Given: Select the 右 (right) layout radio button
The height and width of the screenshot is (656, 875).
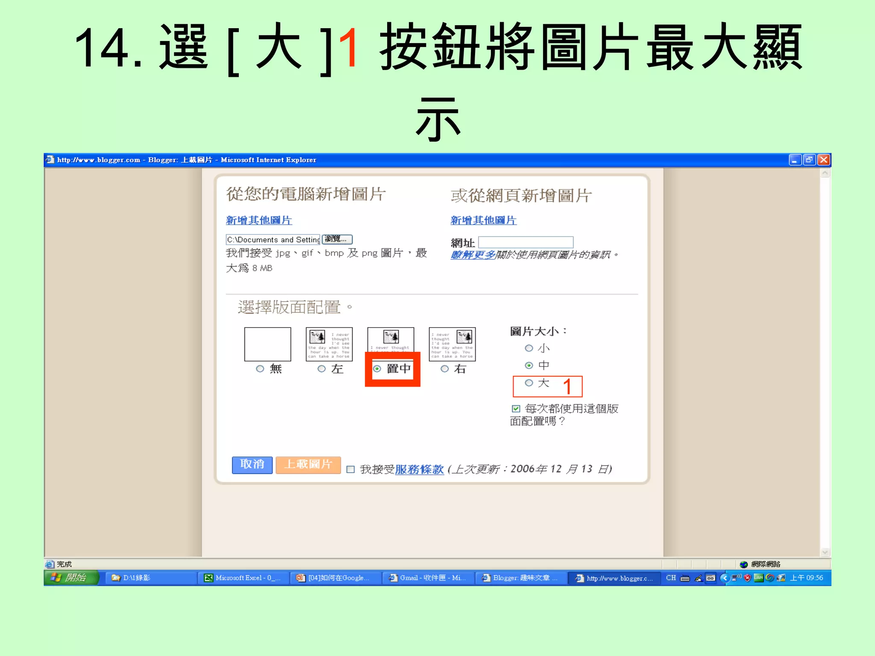Looking at the screenshot, I should click(x=444, y=369).
